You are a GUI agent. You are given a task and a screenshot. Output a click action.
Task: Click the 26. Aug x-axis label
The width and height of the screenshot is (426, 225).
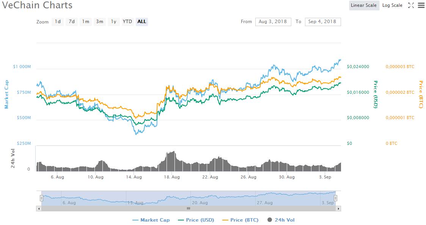(248, 177)
